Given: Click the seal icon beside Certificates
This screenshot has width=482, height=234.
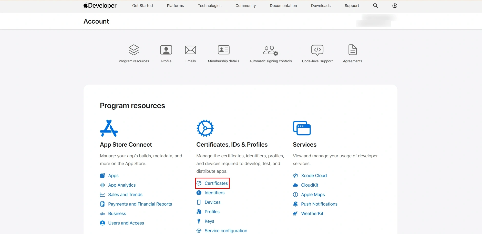Looking at the screenshot, I should (x=199, y=183).
